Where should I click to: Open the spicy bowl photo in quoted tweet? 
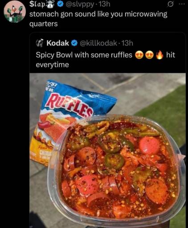coord(107,151)
